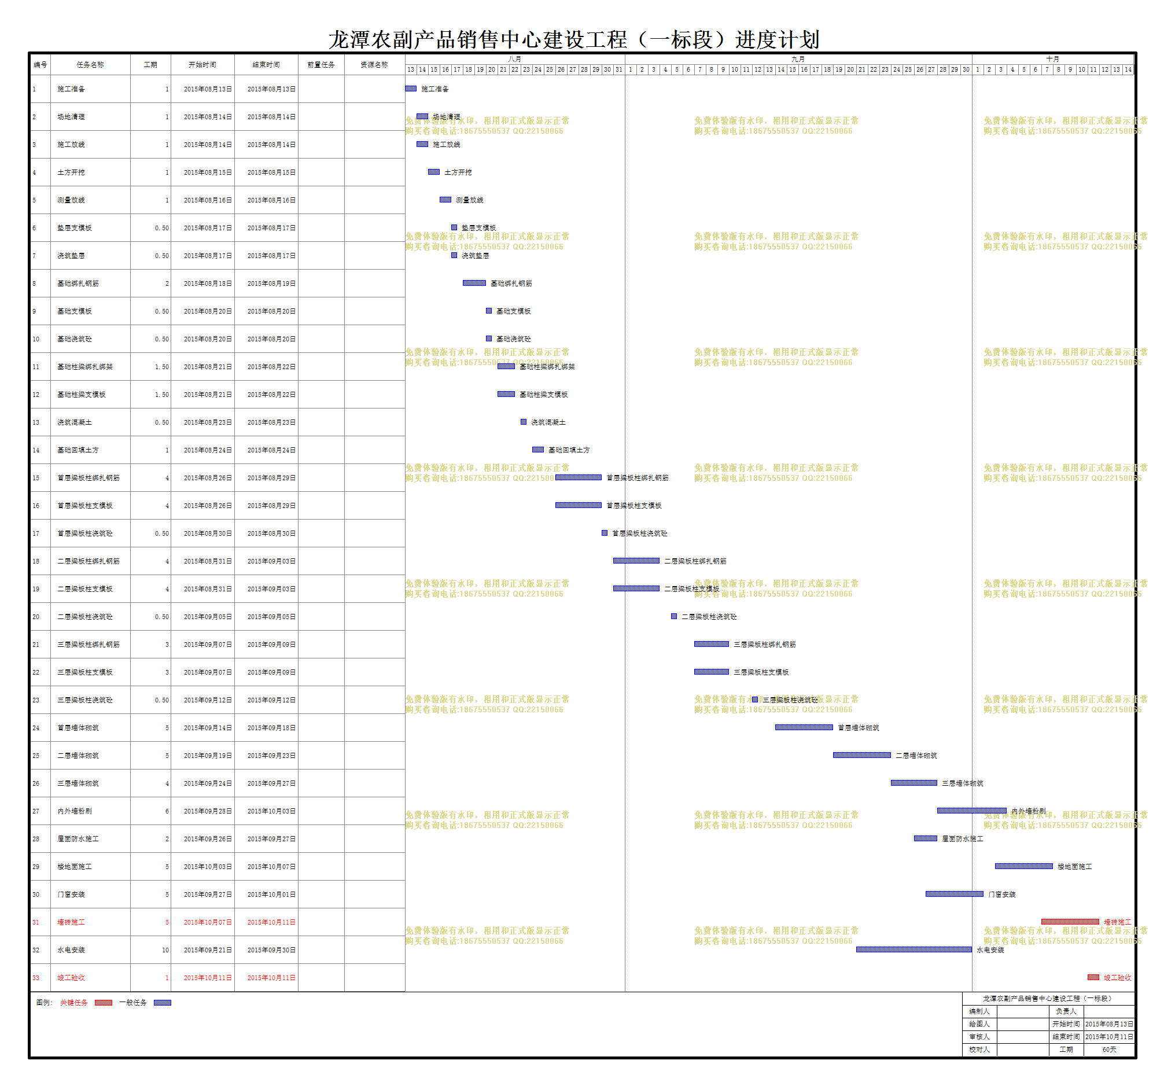Click 浇筑垫层 in the task name column
Viewport: 1164px width, 1086px height.
tap(71, 256)
